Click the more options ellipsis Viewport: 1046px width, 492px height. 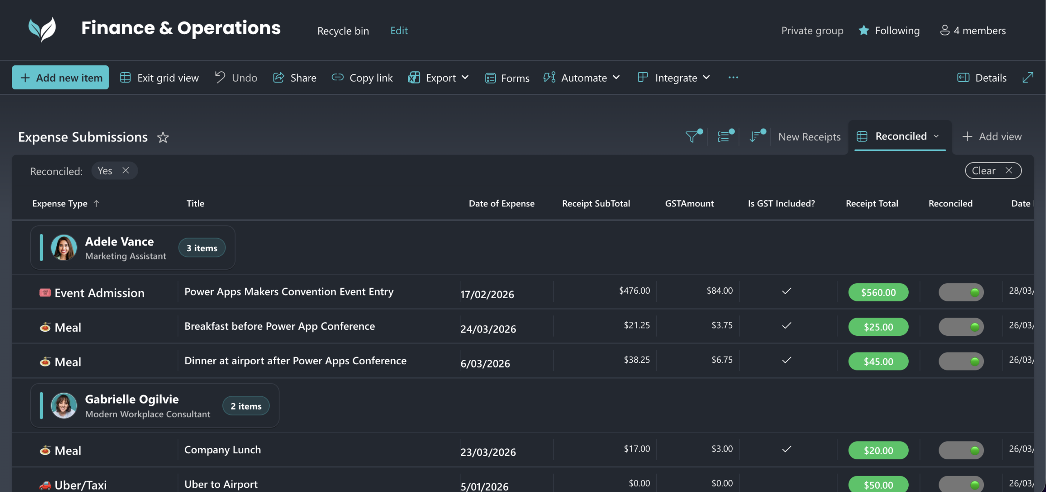click(x=733, y=78)
